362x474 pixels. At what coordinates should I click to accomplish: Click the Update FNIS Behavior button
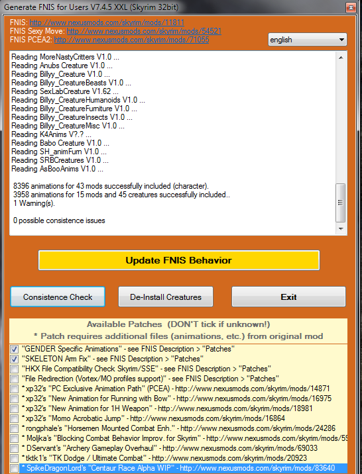(x=179, y=260)
